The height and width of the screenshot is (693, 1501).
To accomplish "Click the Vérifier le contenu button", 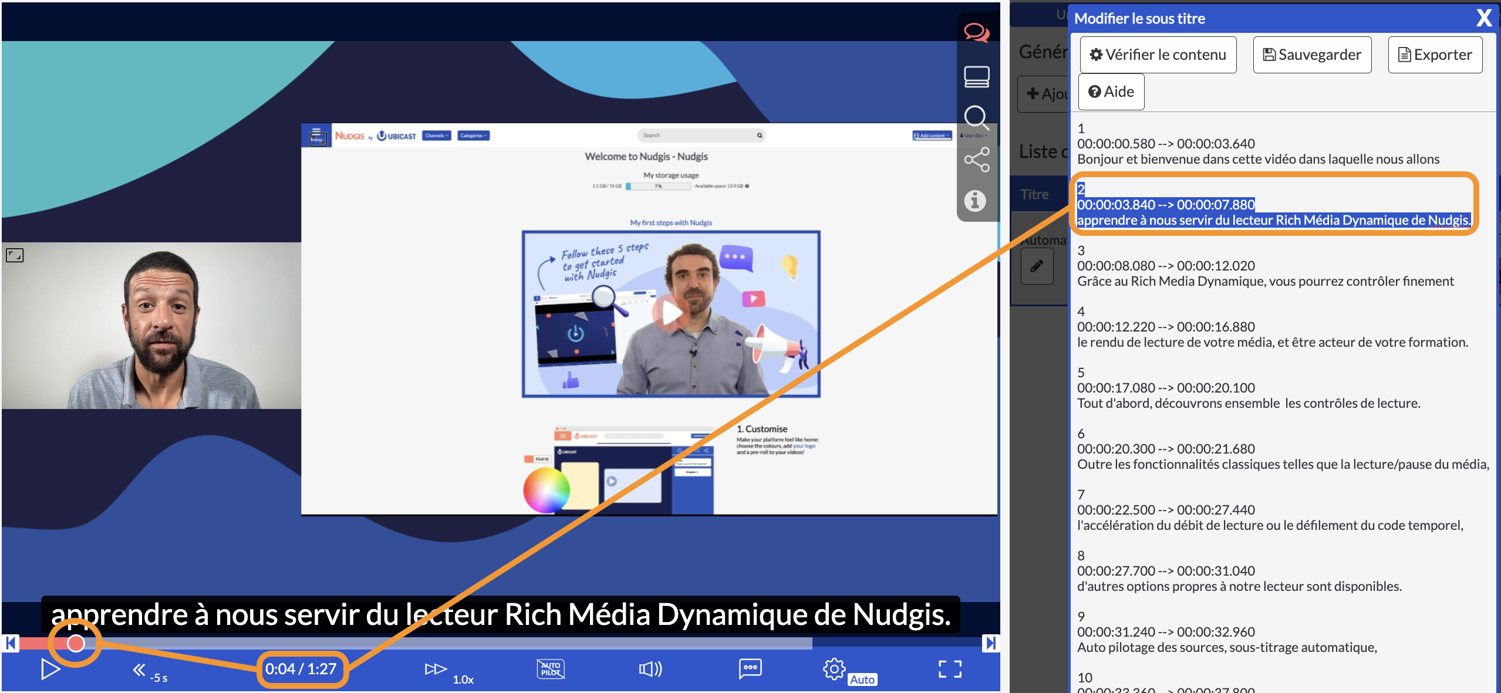I will point(1158,55).
